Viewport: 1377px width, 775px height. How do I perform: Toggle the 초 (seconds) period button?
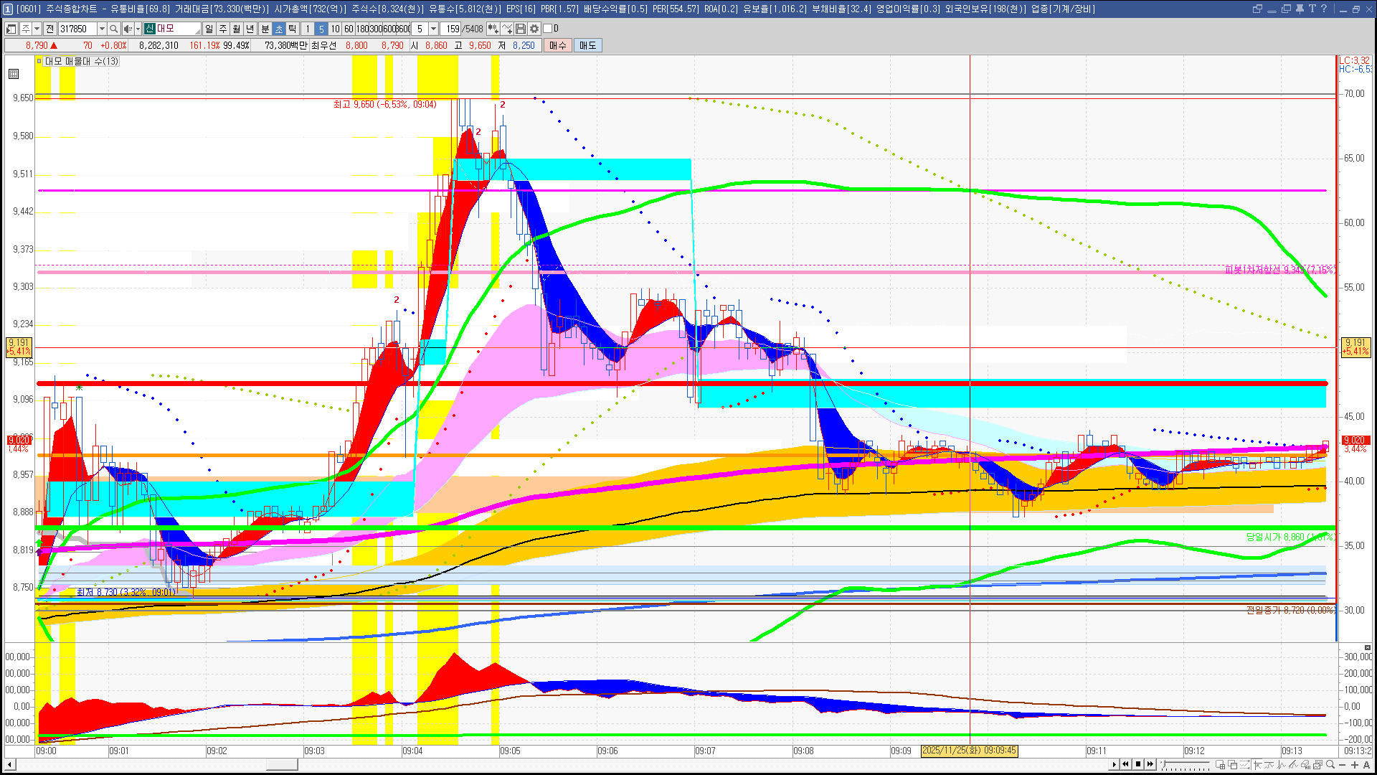[279, 29]
